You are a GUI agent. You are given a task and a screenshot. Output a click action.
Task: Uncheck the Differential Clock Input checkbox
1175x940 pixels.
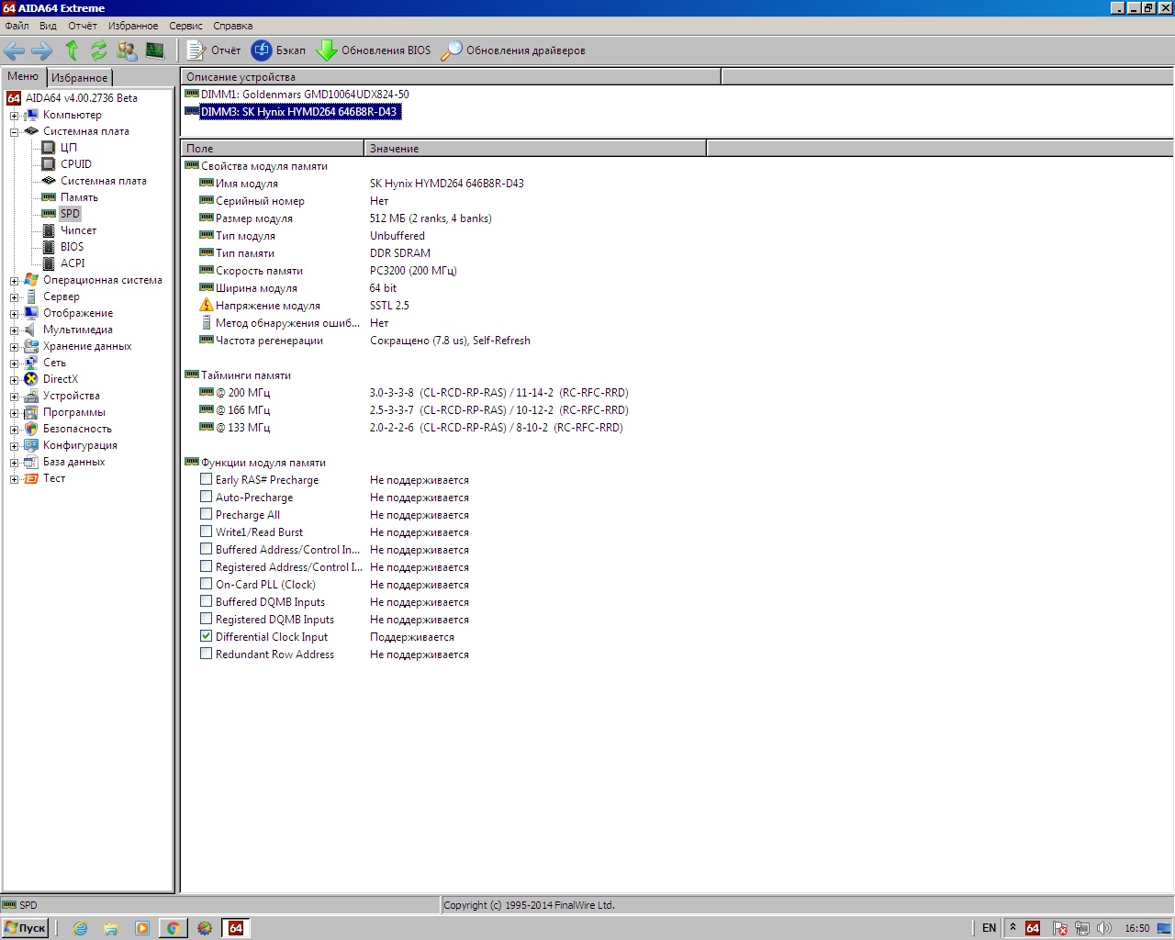[207, 636]
